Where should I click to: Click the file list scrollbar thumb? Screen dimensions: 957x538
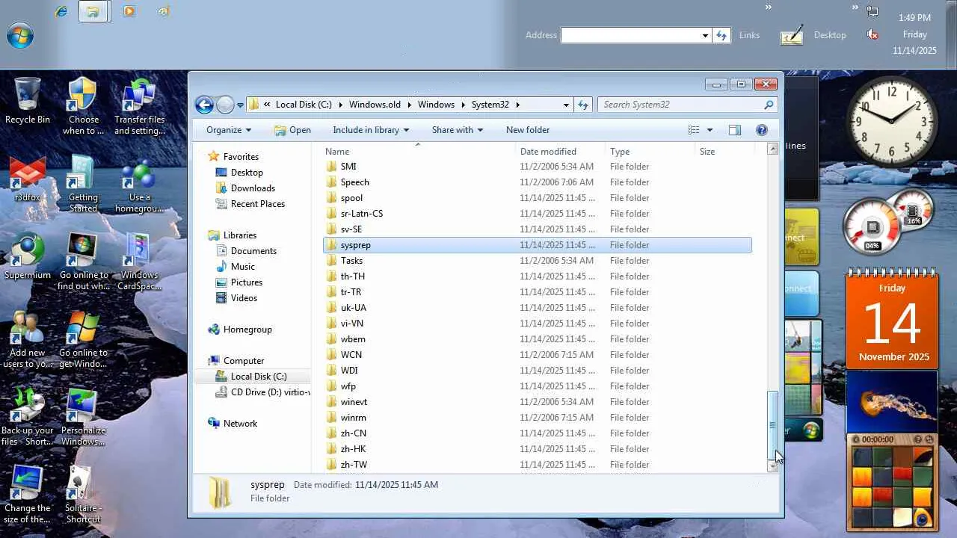pos(773,424)
